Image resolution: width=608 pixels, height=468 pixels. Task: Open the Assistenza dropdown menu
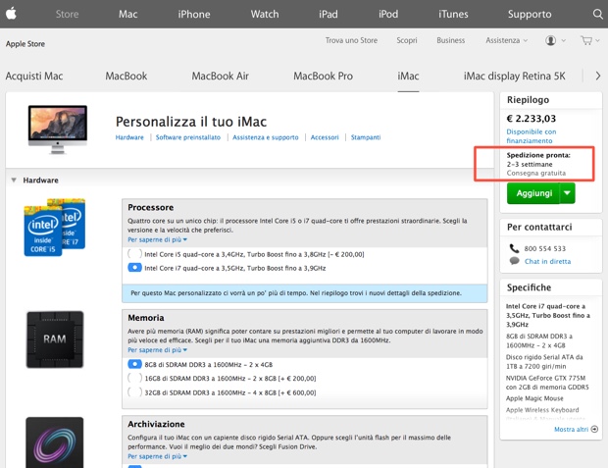click(507, 40)
